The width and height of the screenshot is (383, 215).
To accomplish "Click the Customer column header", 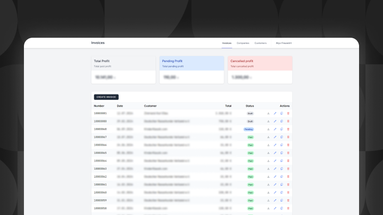I will (x=150, y=106).
